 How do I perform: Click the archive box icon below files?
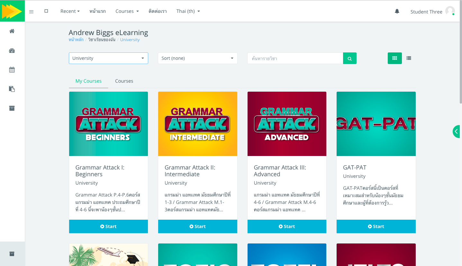(12, 108)
